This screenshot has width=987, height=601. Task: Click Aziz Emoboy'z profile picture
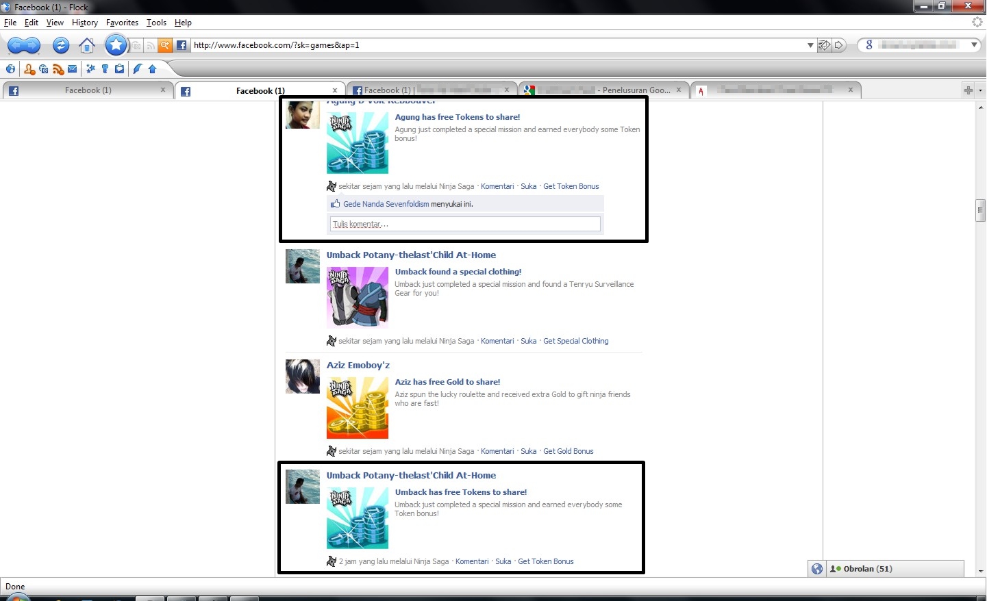pos(302,376)
